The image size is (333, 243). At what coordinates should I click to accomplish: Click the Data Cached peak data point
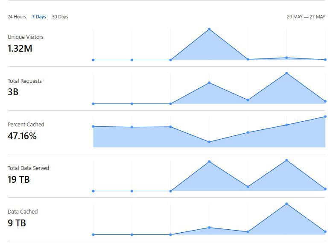(x=286, y=204)
